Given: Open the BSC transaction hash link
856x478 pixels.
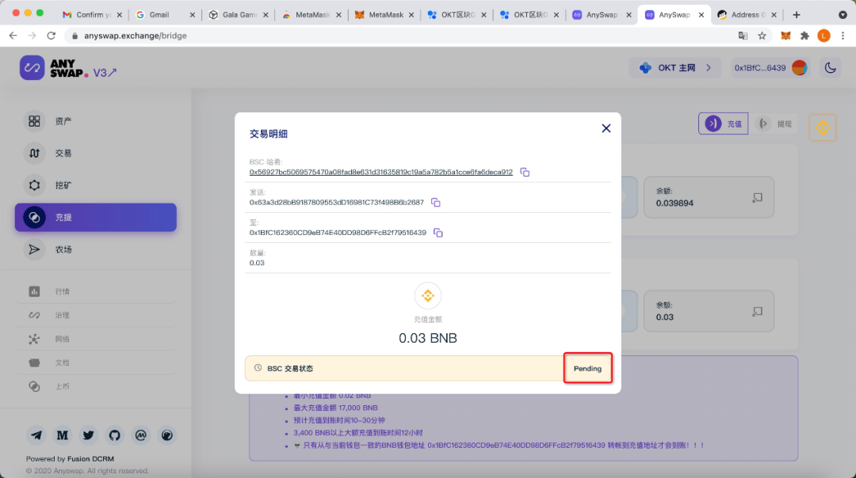Looking at the screenshot, I should point(381,172).
